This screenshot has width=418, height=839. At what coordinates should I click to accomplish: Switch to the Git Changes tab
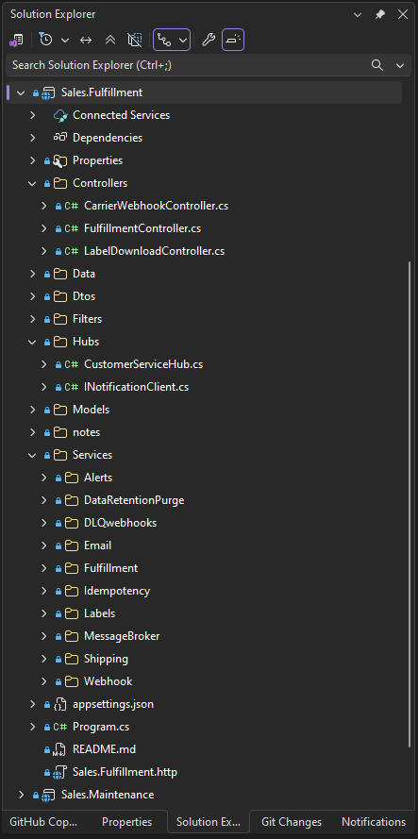292,822
